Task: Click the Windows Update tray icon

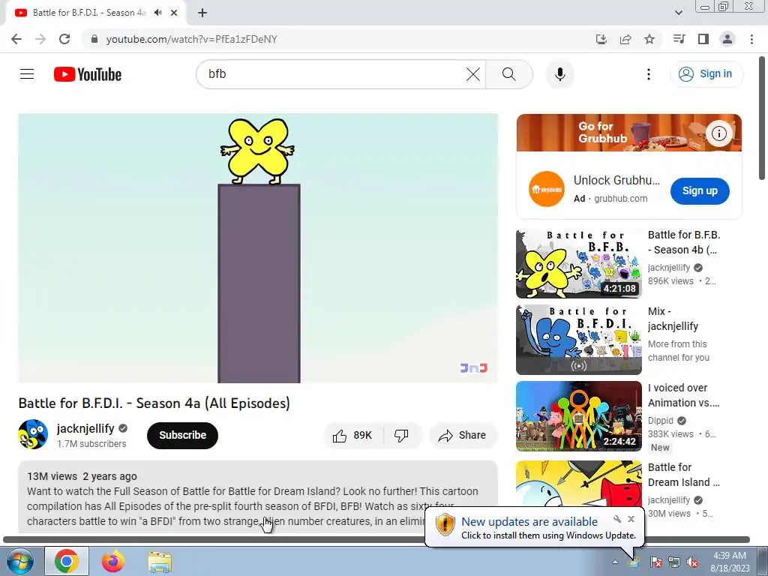Action: (x=634, y=562)
